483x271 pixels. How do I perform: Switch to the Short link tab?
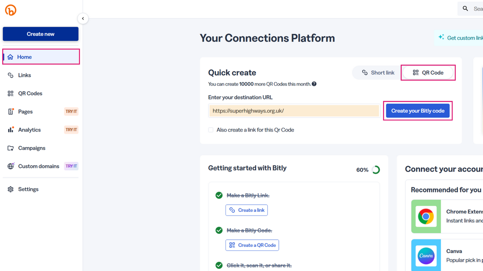[x=378, y=73]
